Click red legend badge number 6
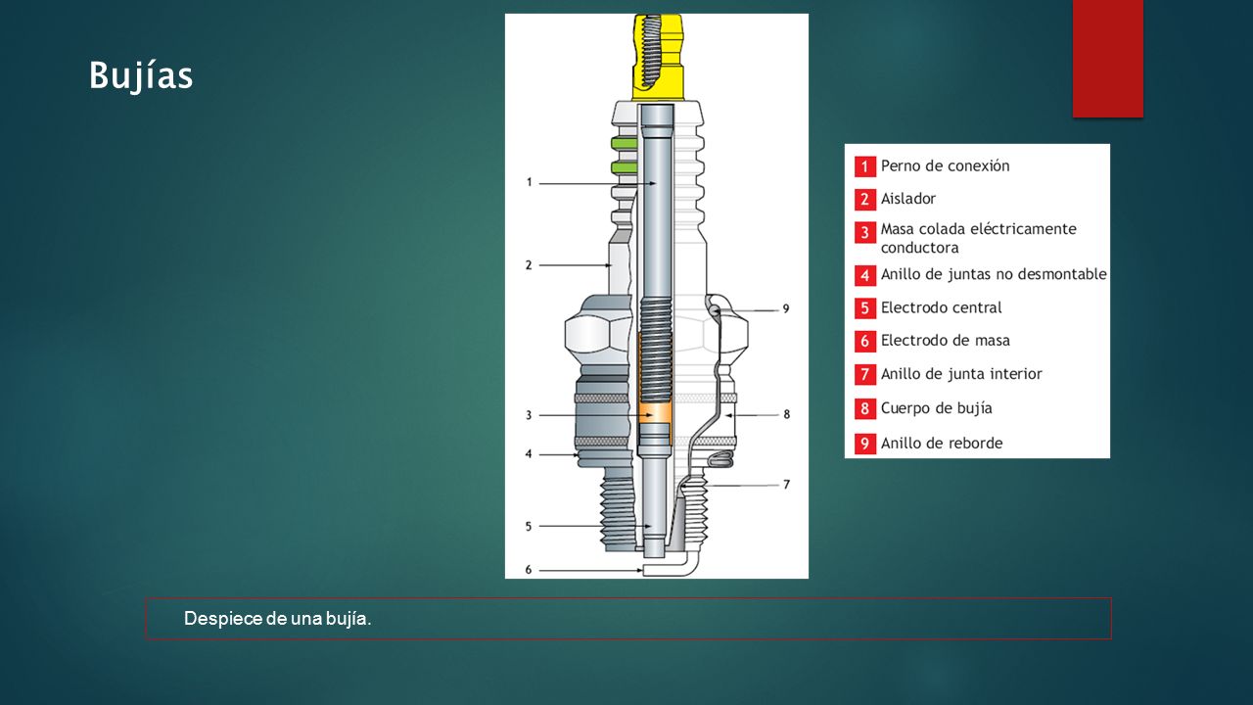Image resolution: width=1253 pixels, height=705 pixels. (864, 342)
